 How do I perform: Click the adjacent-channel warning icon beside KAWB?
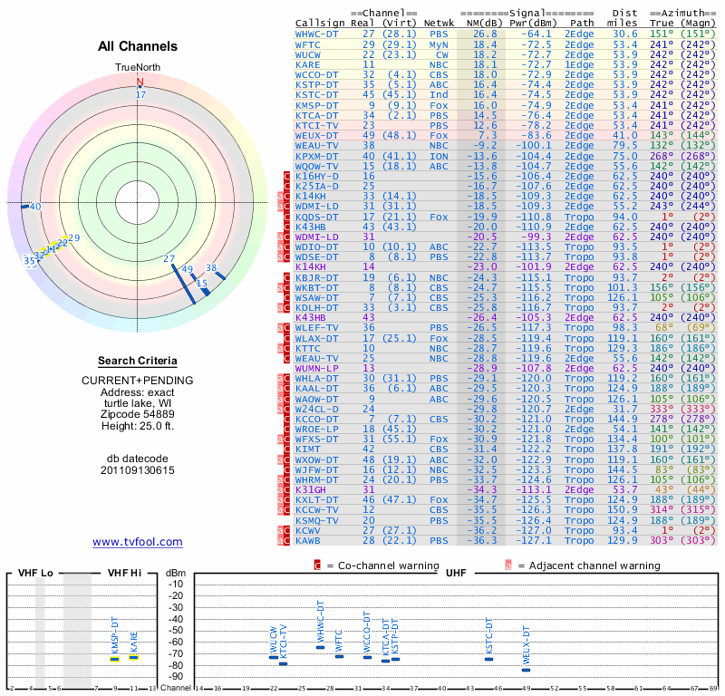(x=281, y=540)
